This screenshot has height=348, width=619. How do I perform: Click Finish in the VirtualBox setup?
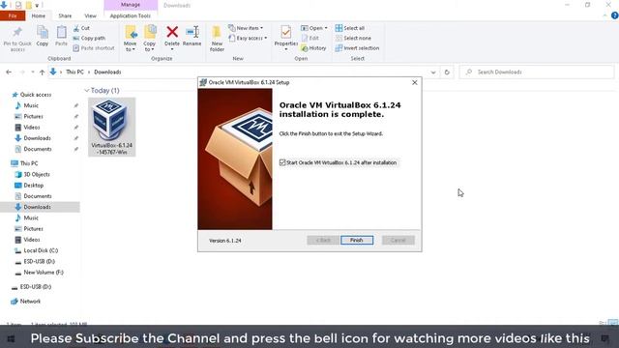[357, 241]
